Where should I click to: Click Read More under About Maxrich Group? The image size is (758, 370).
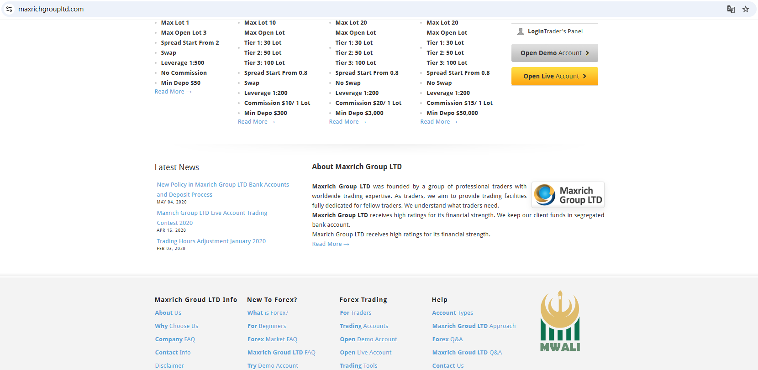coord(330,244)
